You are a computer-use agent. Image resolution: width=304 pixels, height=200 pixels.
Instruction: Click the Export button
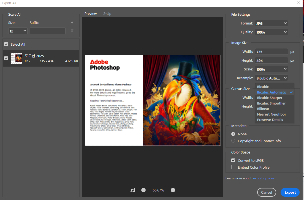(290, 192)
